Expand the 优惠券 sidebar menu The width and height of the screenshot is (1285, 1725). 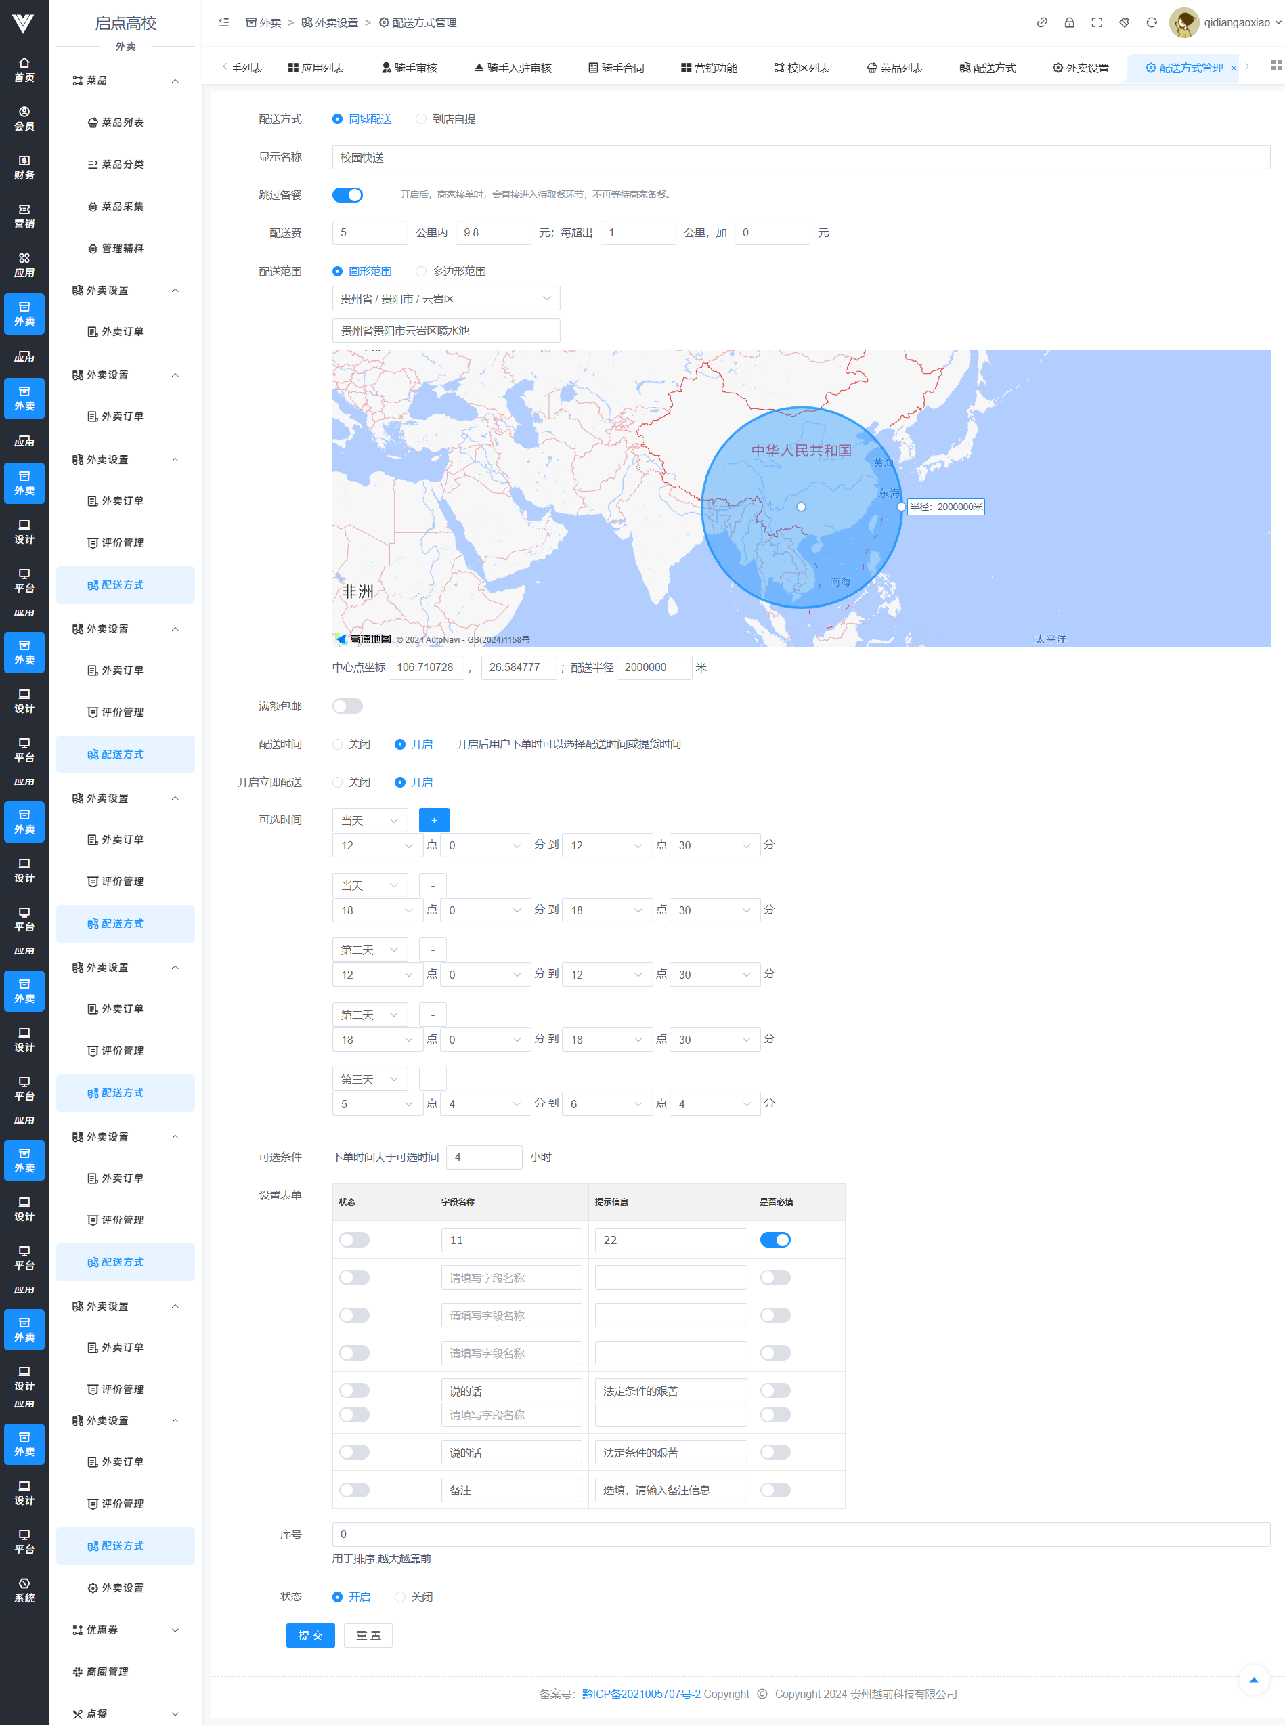tap(125, 1630)
